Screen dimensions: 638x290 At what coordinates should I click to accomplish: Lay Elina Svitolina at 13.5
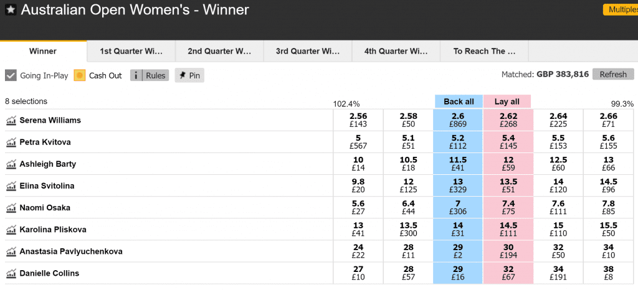tap(508, 185)
